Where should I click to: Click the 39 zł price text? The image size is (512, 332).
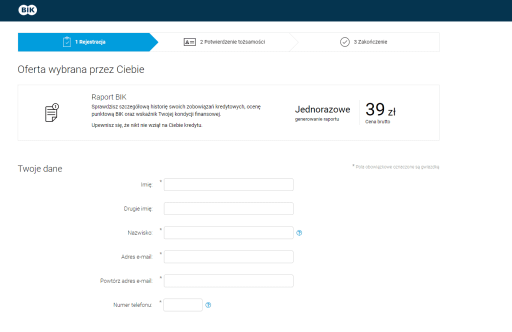click(x=380, y=109)
